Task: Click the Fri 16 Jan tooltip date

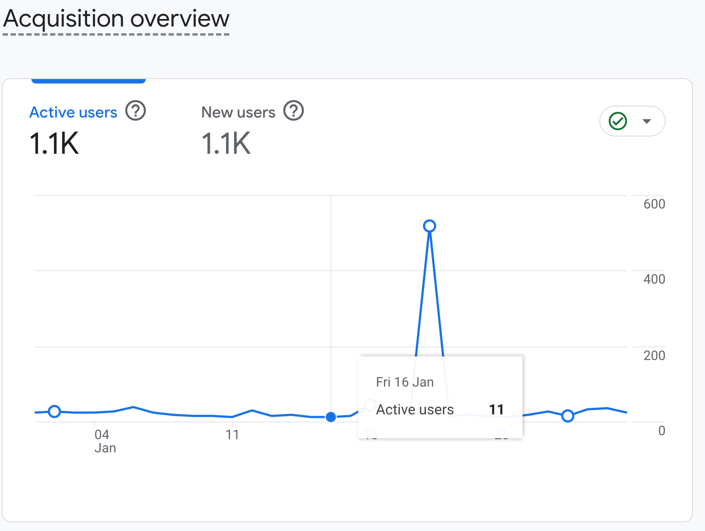Action: [405, 382]
